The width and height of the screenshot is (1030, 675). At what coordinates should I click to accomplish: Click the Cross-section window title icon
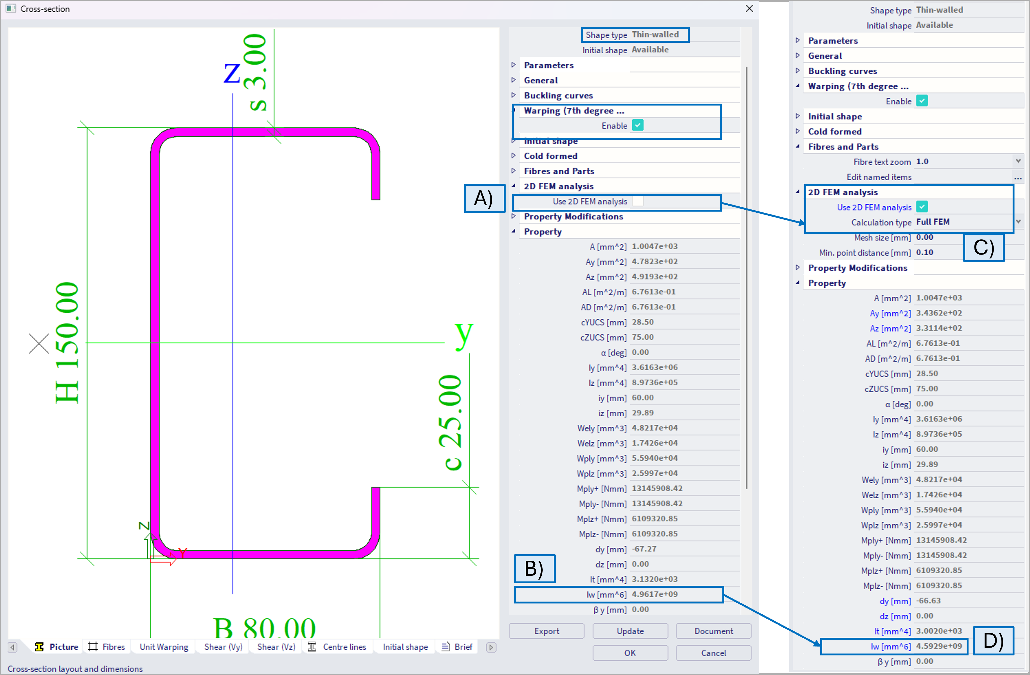[x=11, y=9]
